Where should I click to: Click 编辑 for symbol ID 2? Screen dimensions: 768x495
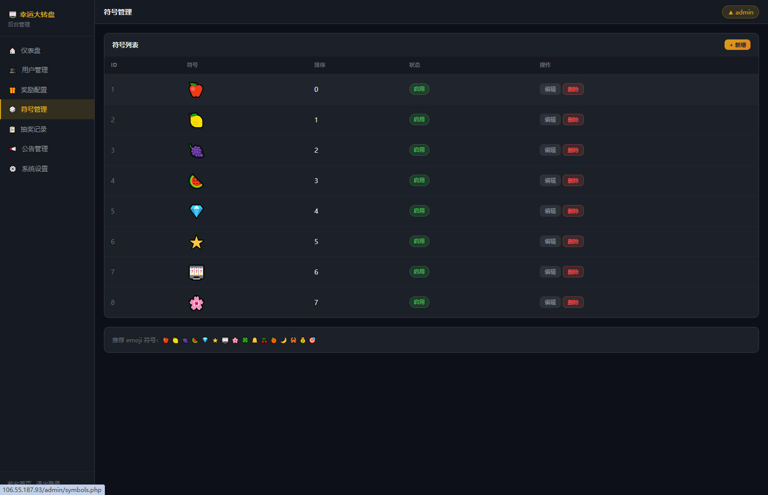(x=550, y=120)
